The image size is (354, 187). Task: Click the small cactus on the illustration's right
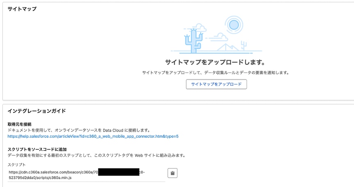click(x=244, y=45)
